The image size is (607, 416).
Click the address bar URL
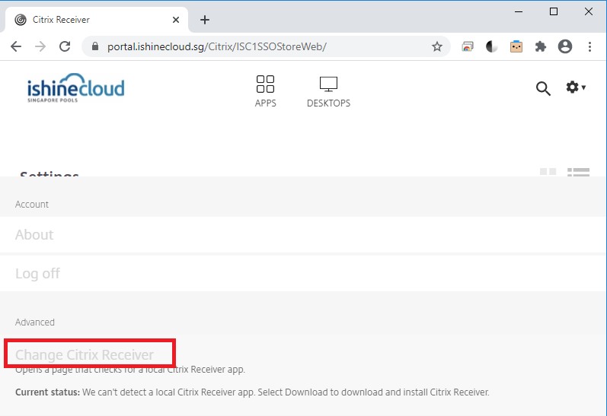click(217, 47)
